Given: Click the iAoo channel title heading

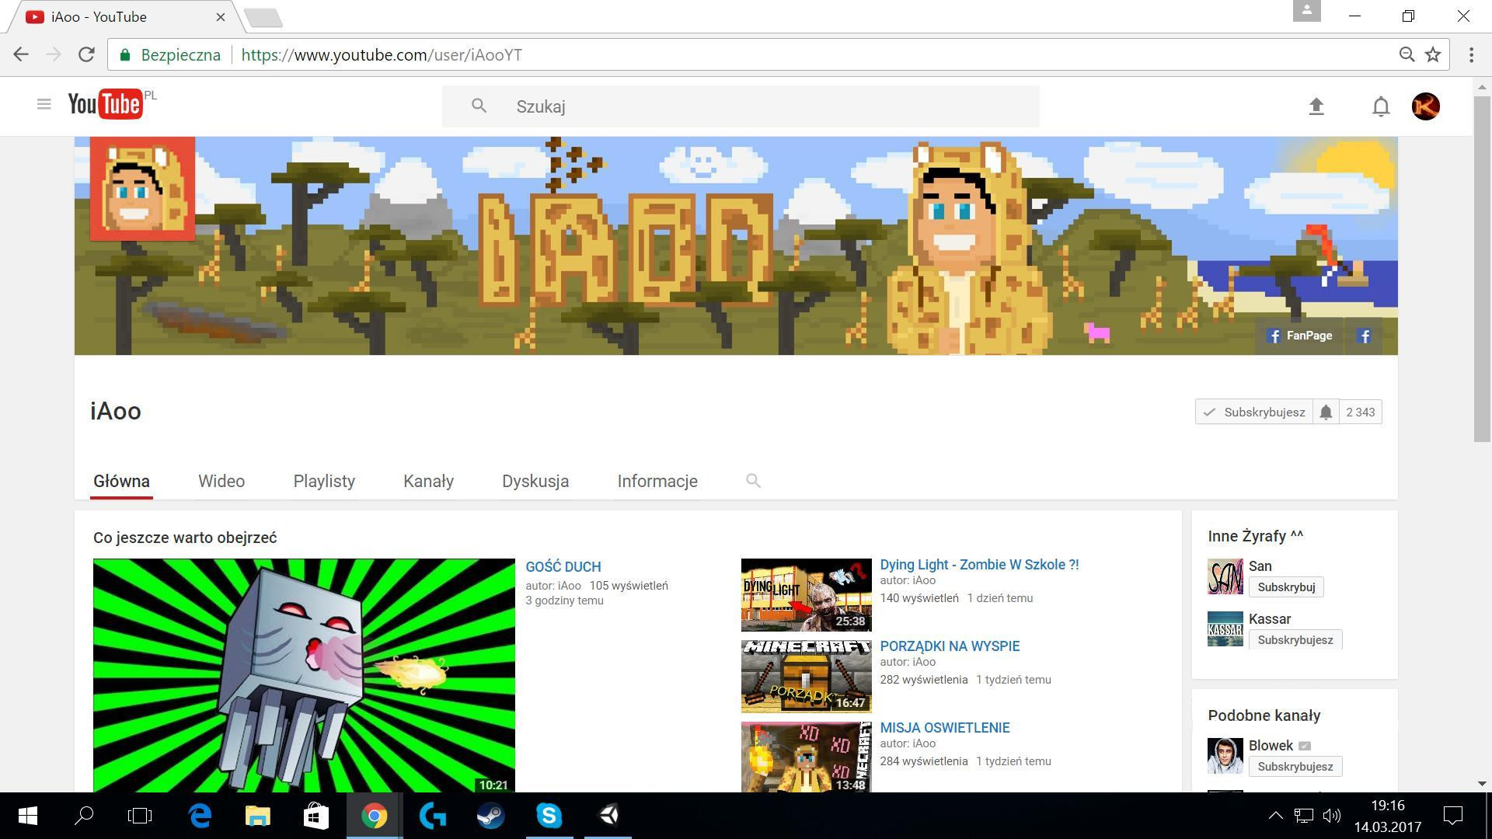Looking at the screenshot, I should [116, 411].
